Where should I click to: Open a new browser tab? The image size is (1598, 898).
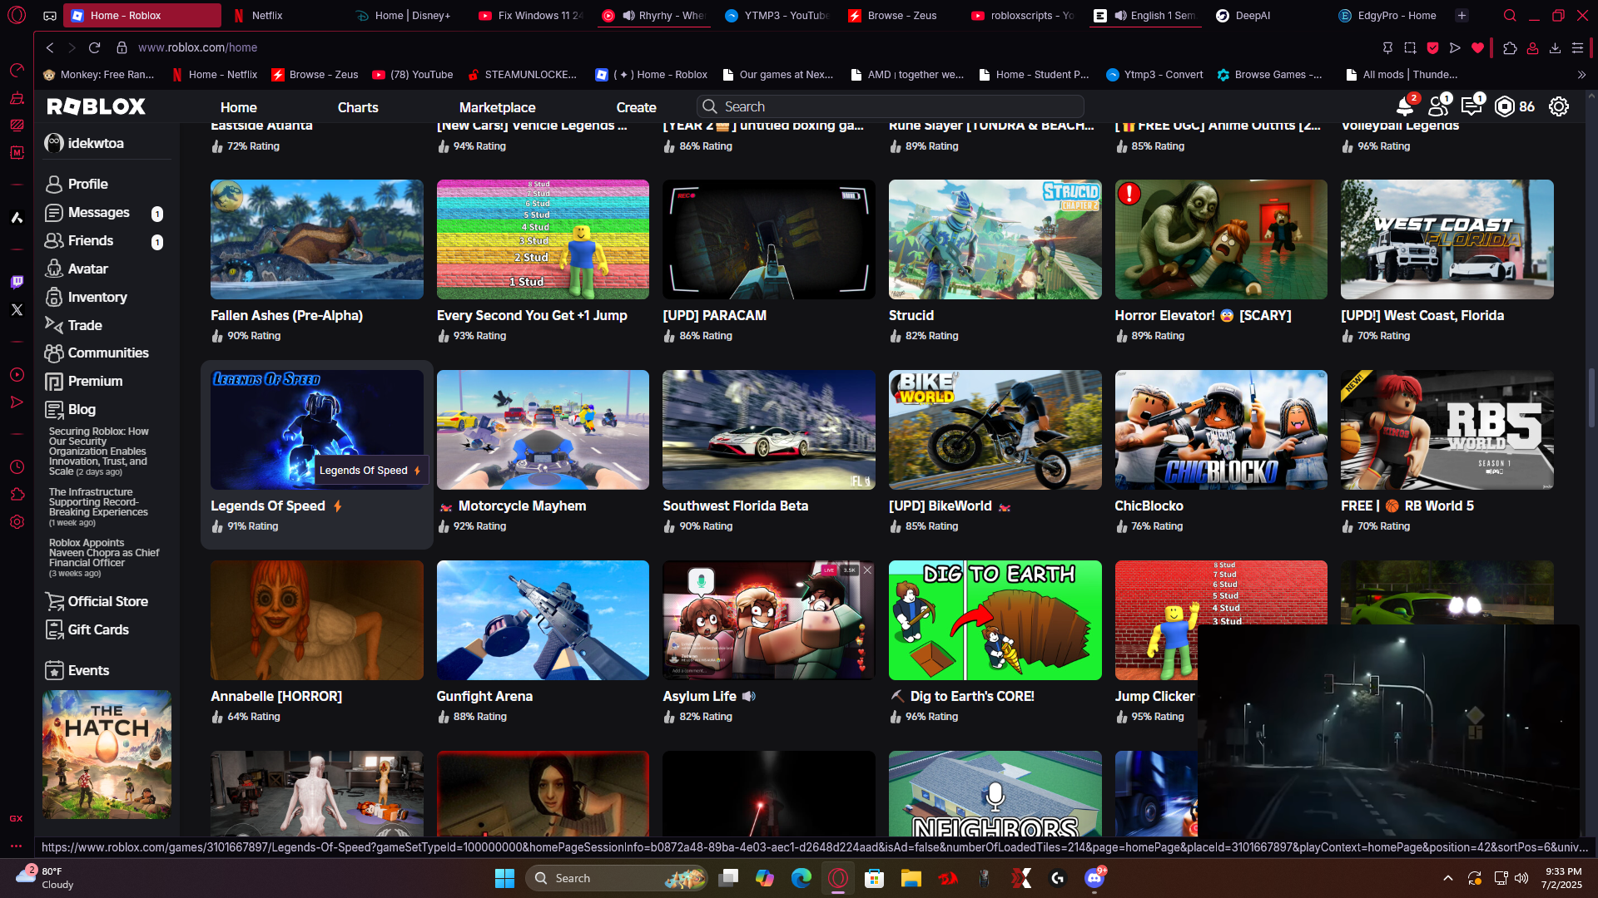tap(1462, 16)
